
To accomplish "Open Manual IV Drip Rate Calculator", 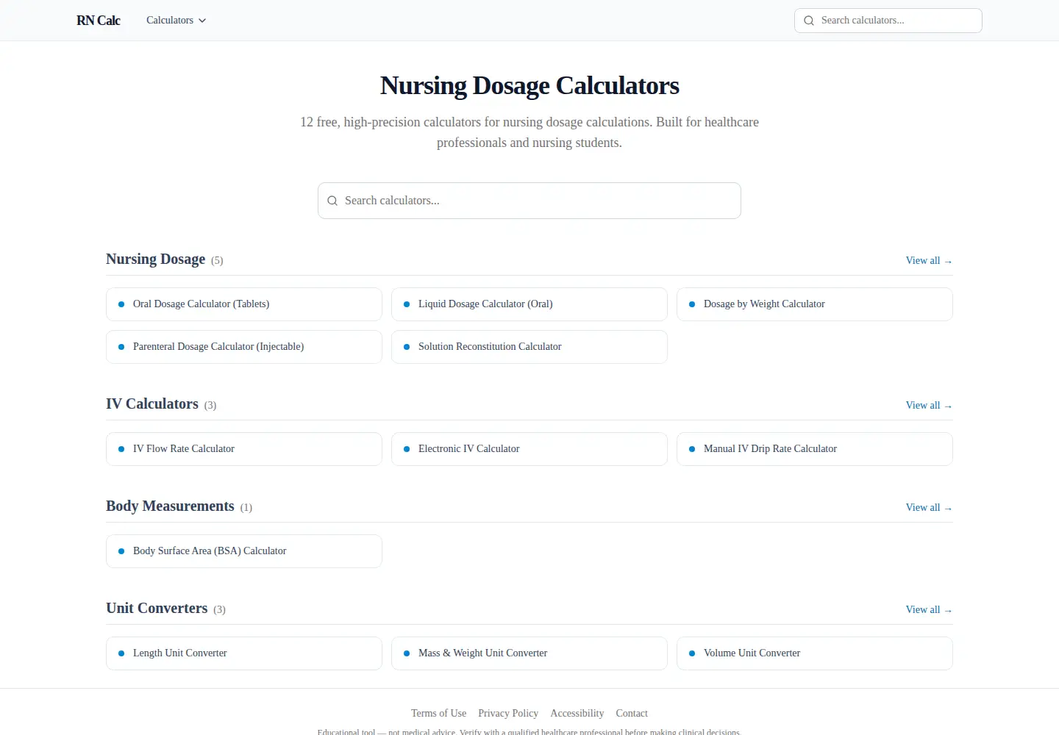I will click(x=815, y=449).
